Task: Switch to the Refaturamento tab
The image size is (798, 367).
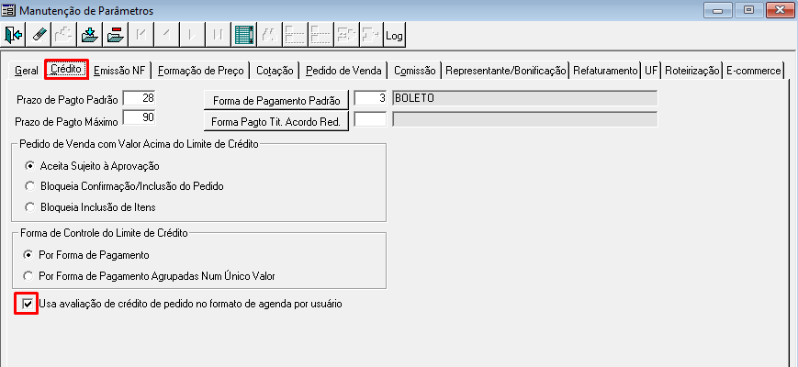Action: point(605,71)
